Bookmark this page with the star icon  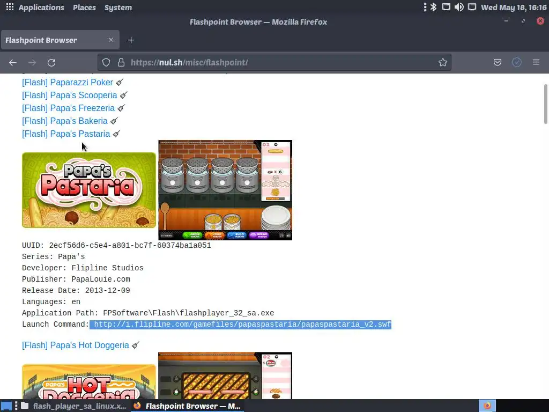[x=442, y=62]
